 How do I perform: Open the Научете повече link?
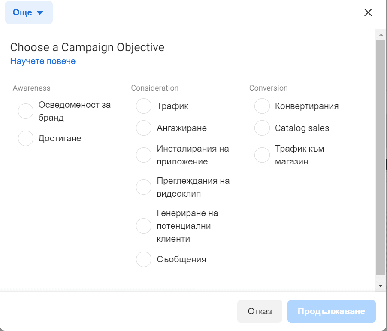(43, 61)
